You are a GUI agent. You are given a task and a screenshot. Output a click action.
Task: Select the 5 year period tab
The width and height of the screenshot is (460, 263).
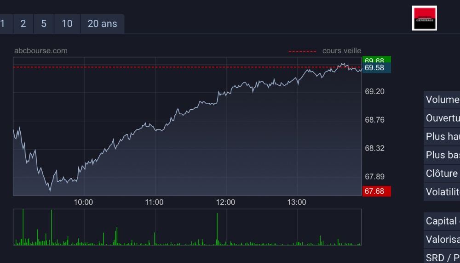tap(44, 24)
